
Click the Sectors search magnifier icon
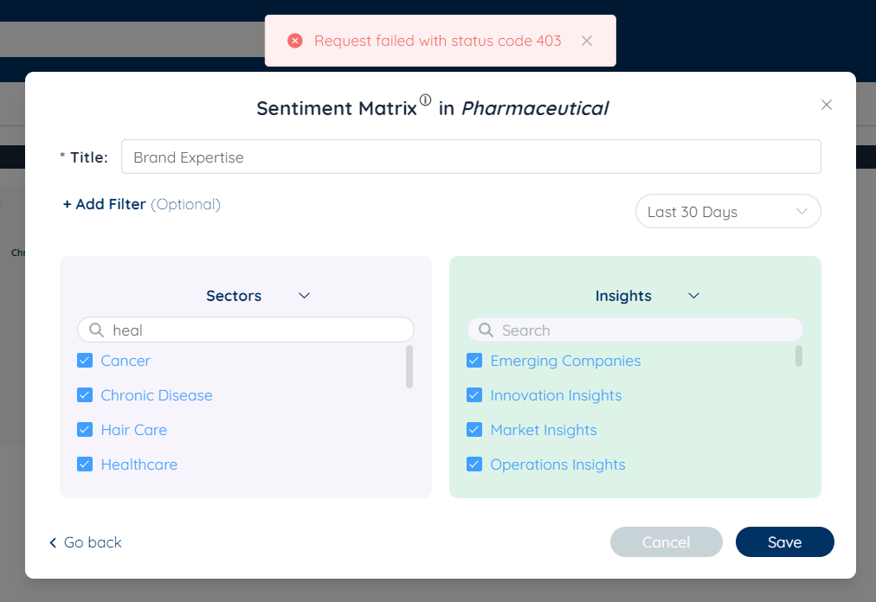tap(96, 330)
